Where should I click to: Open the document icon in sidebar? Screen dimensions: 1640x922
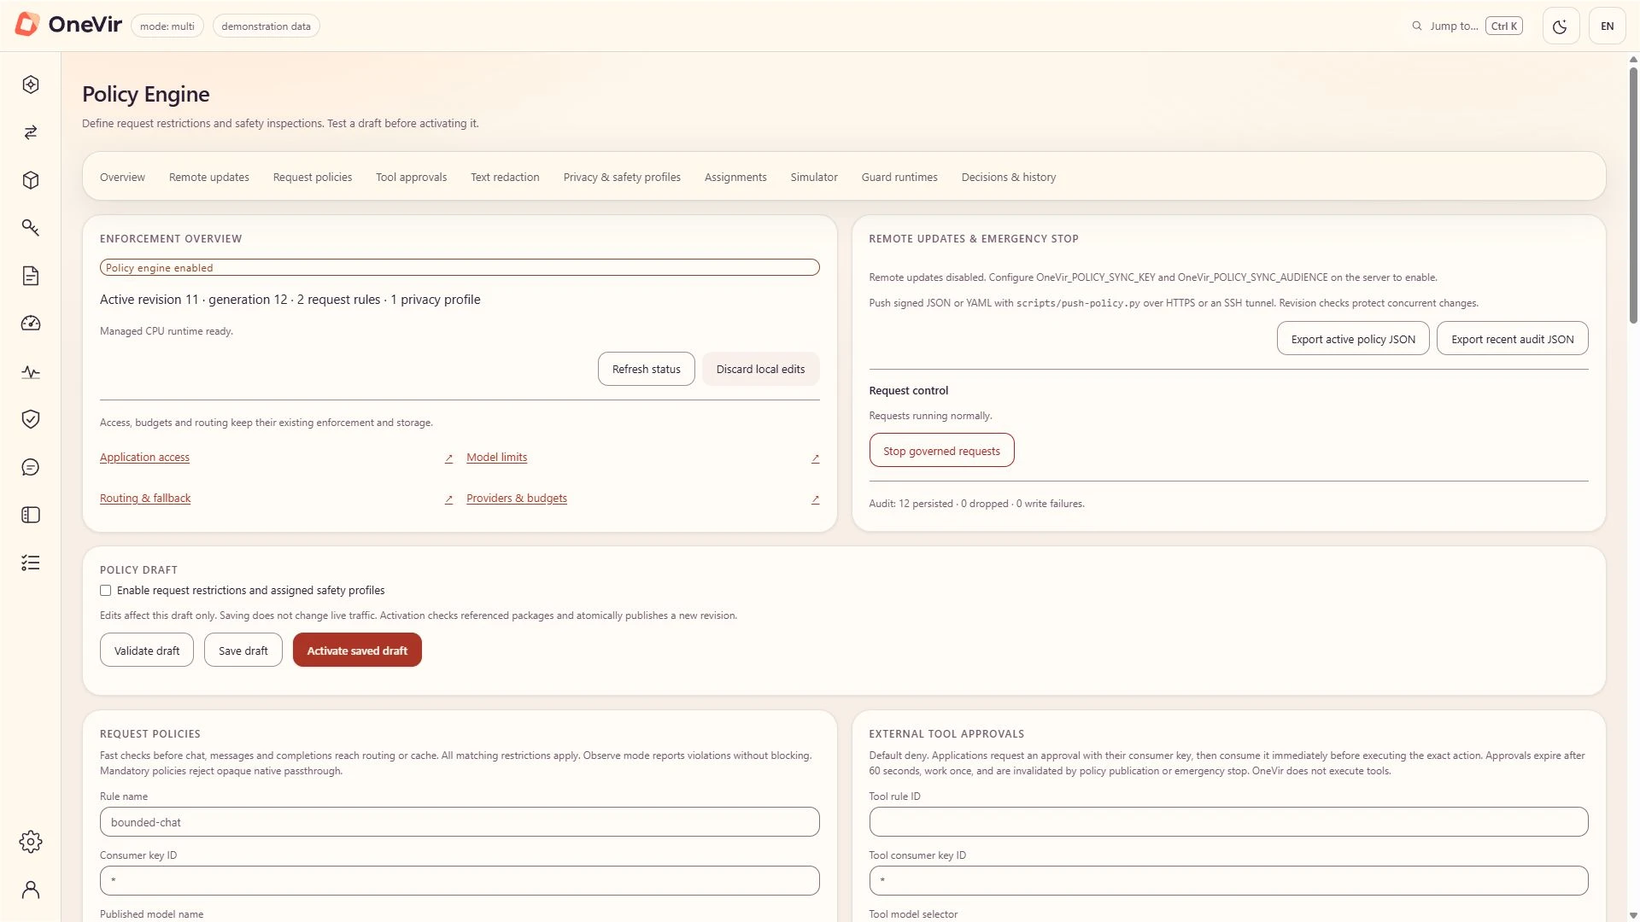[x=31, y=276]
